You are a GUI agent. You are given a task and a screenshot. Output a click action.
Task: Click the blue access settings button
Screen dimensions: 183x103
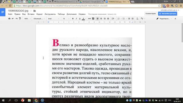tap(168, 13)
